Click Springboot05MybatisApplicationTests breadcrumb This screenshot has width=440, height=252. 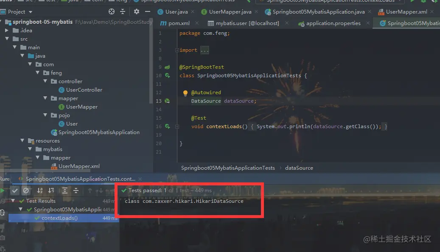tap(228, 168)
